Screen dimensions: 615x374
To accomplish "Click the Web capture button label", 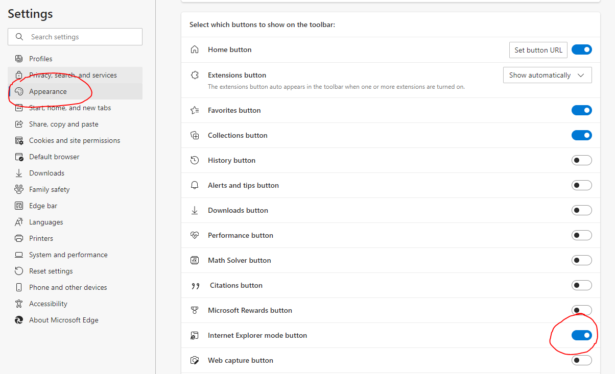I will point(241,360).
